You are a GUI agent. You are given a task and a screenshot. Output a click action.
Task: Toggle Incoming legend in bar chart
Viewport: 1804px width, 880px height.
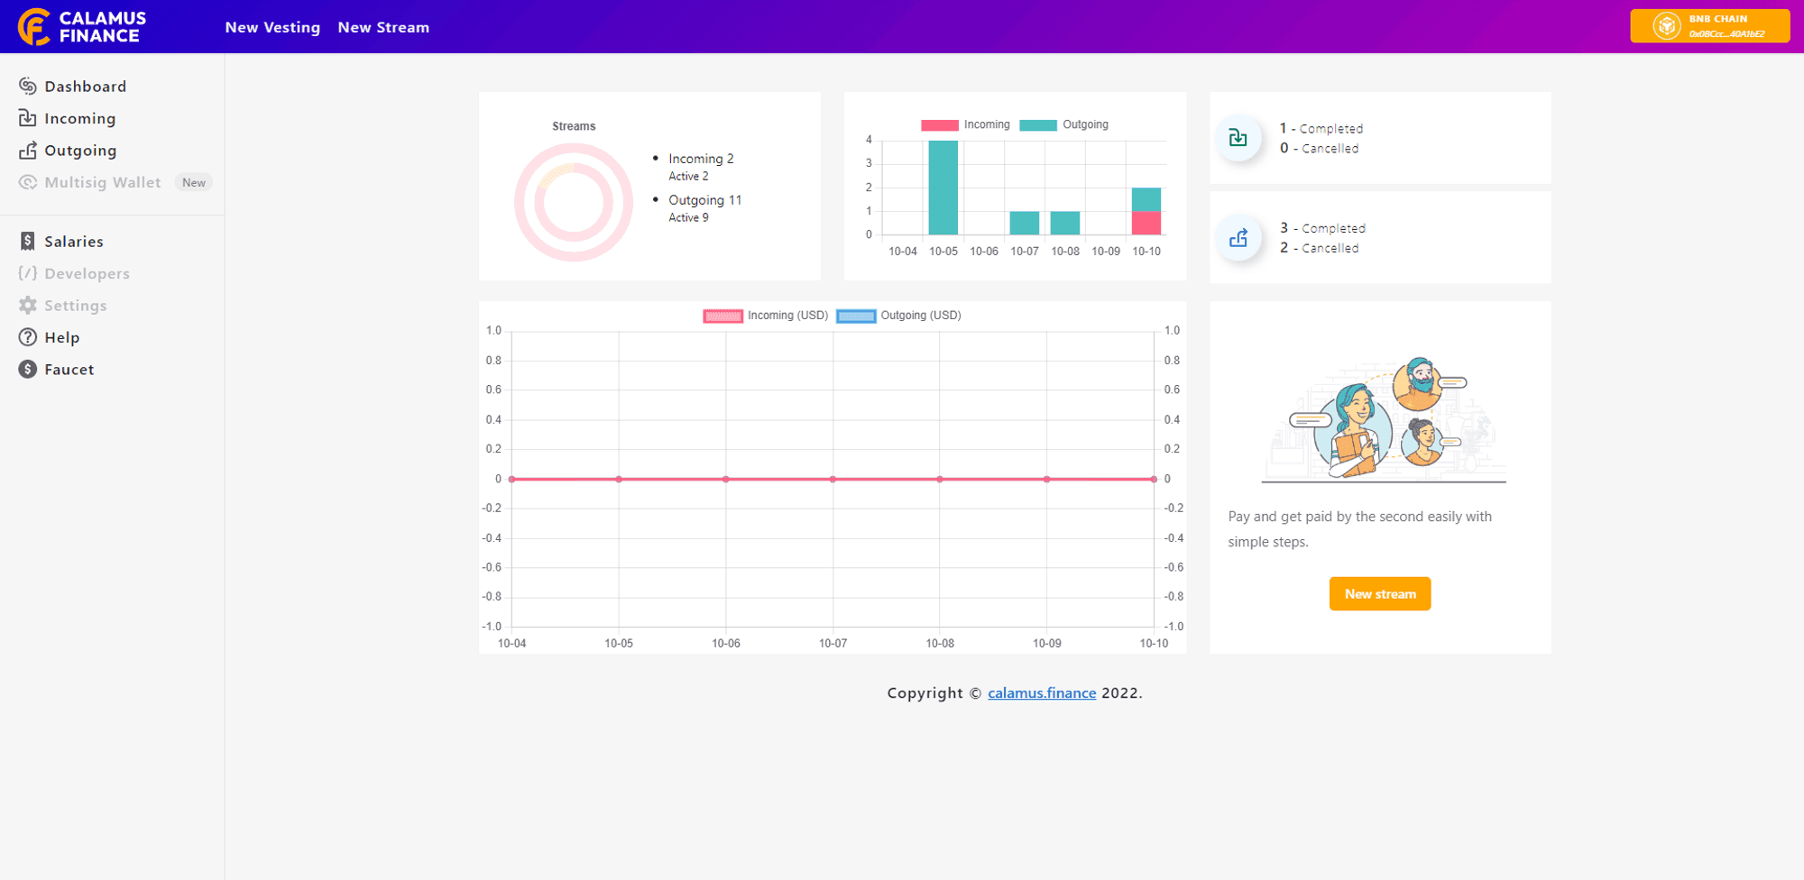(965, 124)
